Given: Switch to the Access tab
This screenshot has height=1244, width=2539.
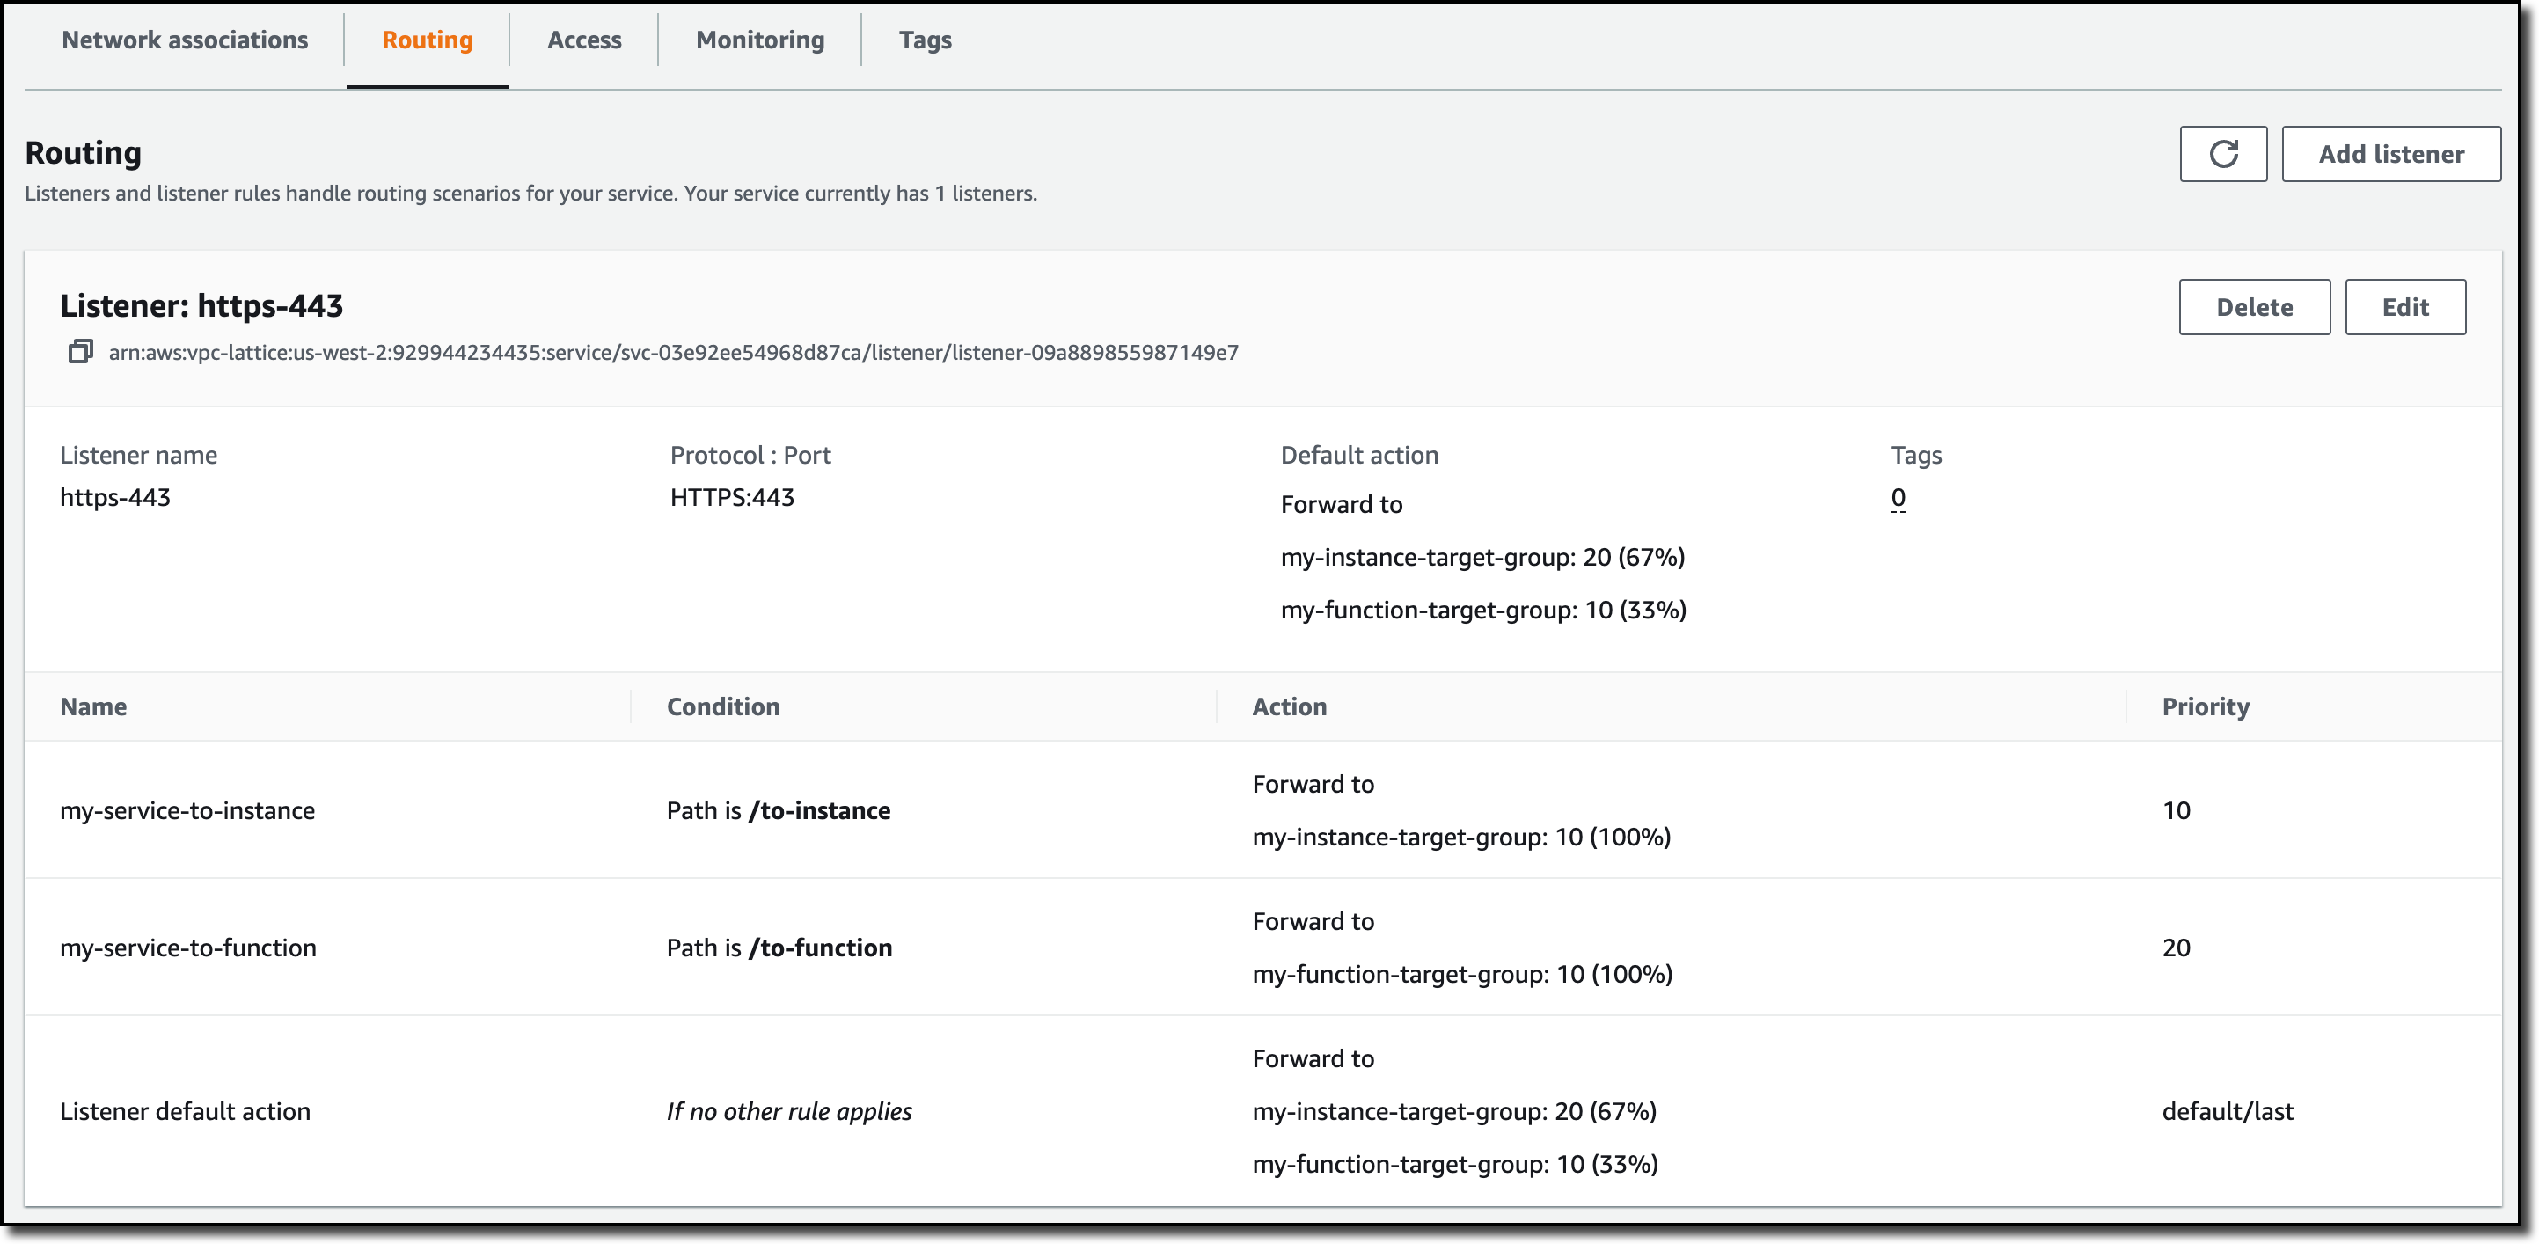Looking at the screenshot, I should pyautogui.click(x=583, y=40).
